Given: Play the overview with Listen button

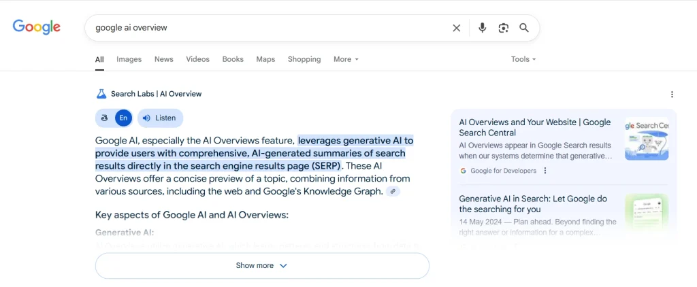Looking at the screenshot, I should pyautogui.click(x=160, y=118).
